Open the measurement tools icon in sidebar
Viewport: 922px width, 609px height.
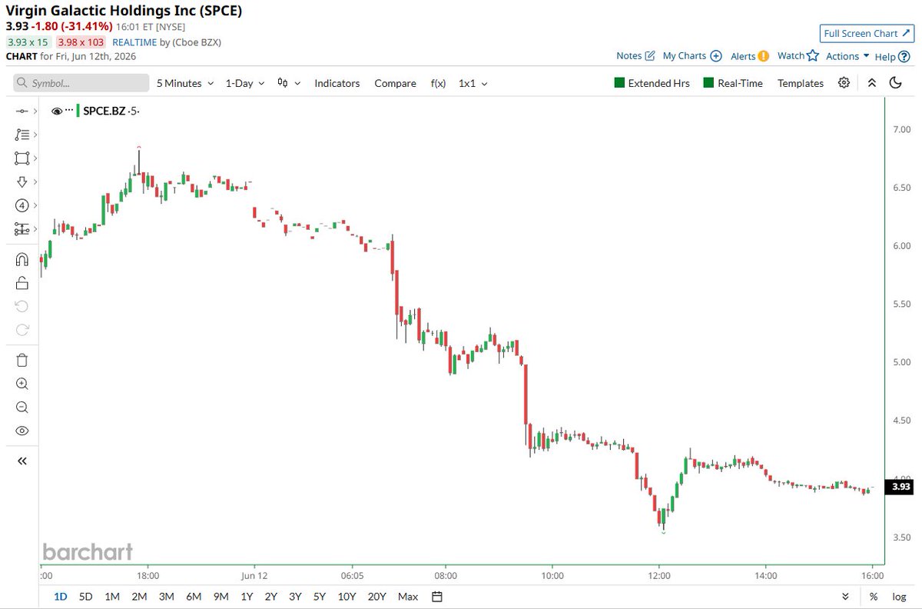click(22, 229)
